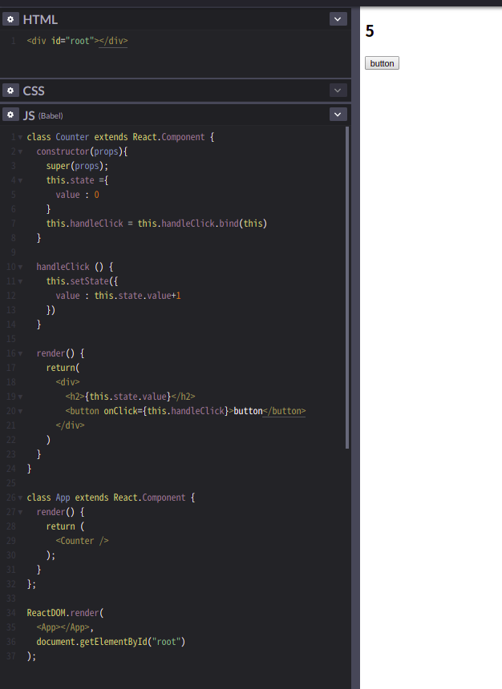Screen dimensions: 502x689
Task: Click the h2 this.state.value line
Action: [130, 397]
